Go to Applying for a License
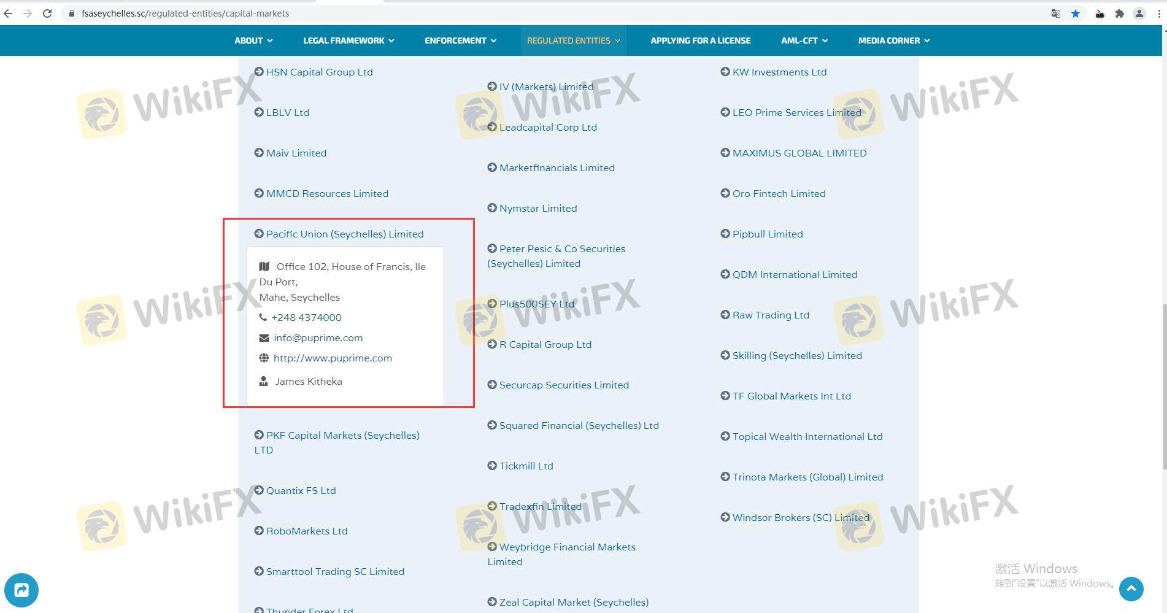This screenshot has width=1167, height=613. click(700, 40)
